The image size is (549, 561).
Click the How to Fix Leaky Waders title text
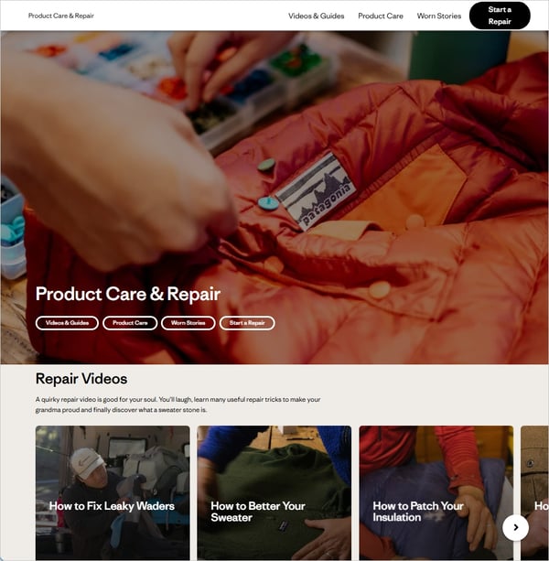(112, 506)
